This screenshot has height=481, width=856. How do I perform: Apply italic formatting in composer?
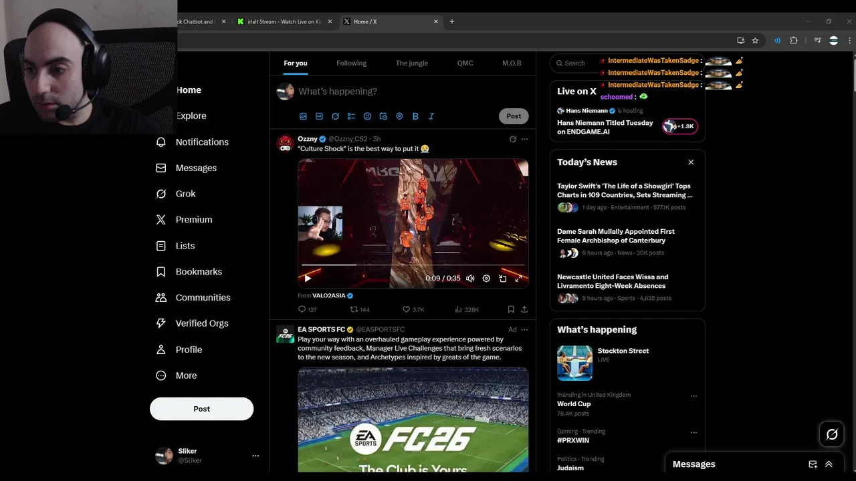431,116
